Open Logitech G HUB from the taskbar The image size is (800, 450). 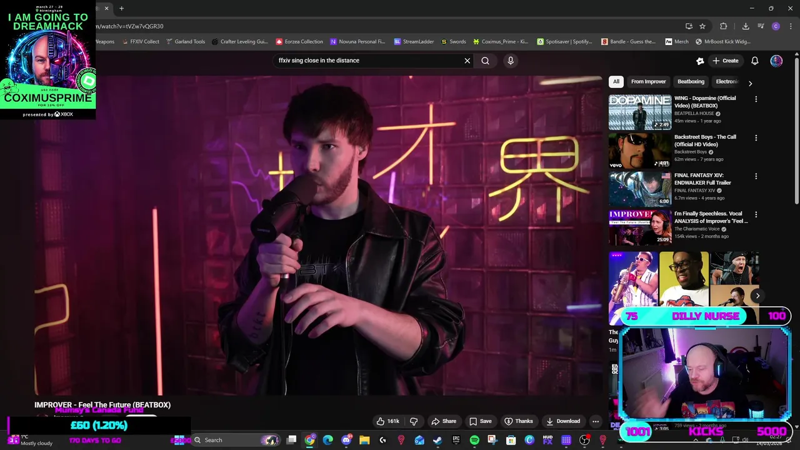tap(382, 440)
